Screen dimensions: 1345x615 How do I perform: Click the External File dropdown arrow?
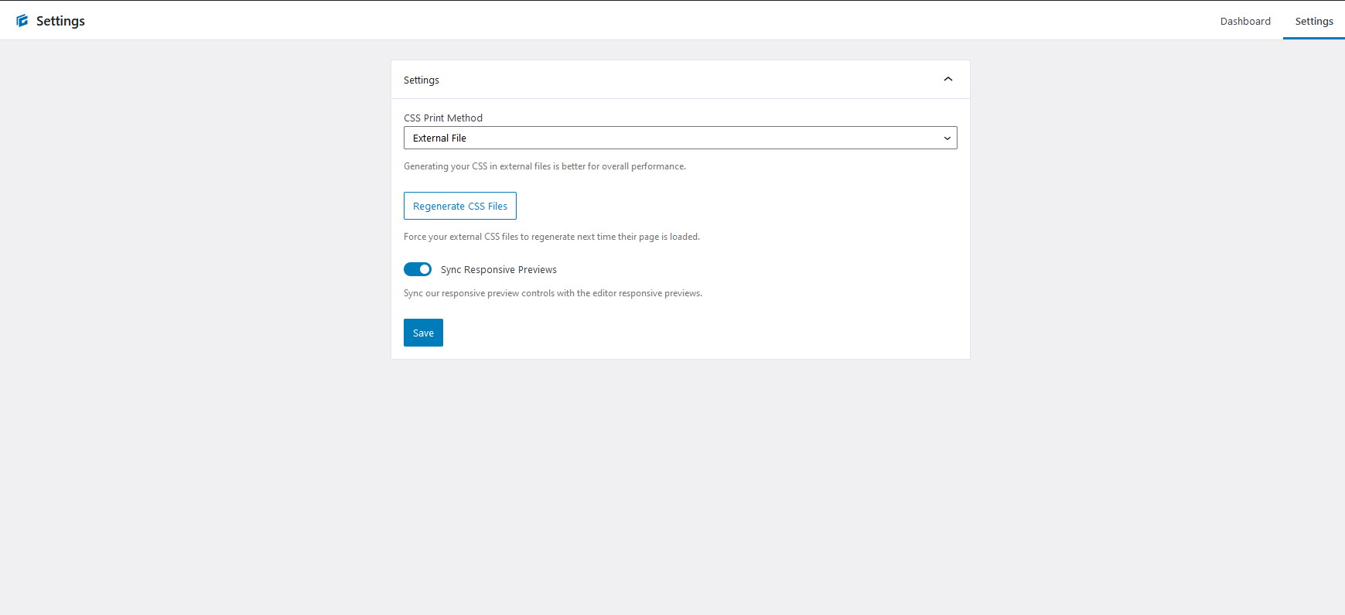click(947, 138)
